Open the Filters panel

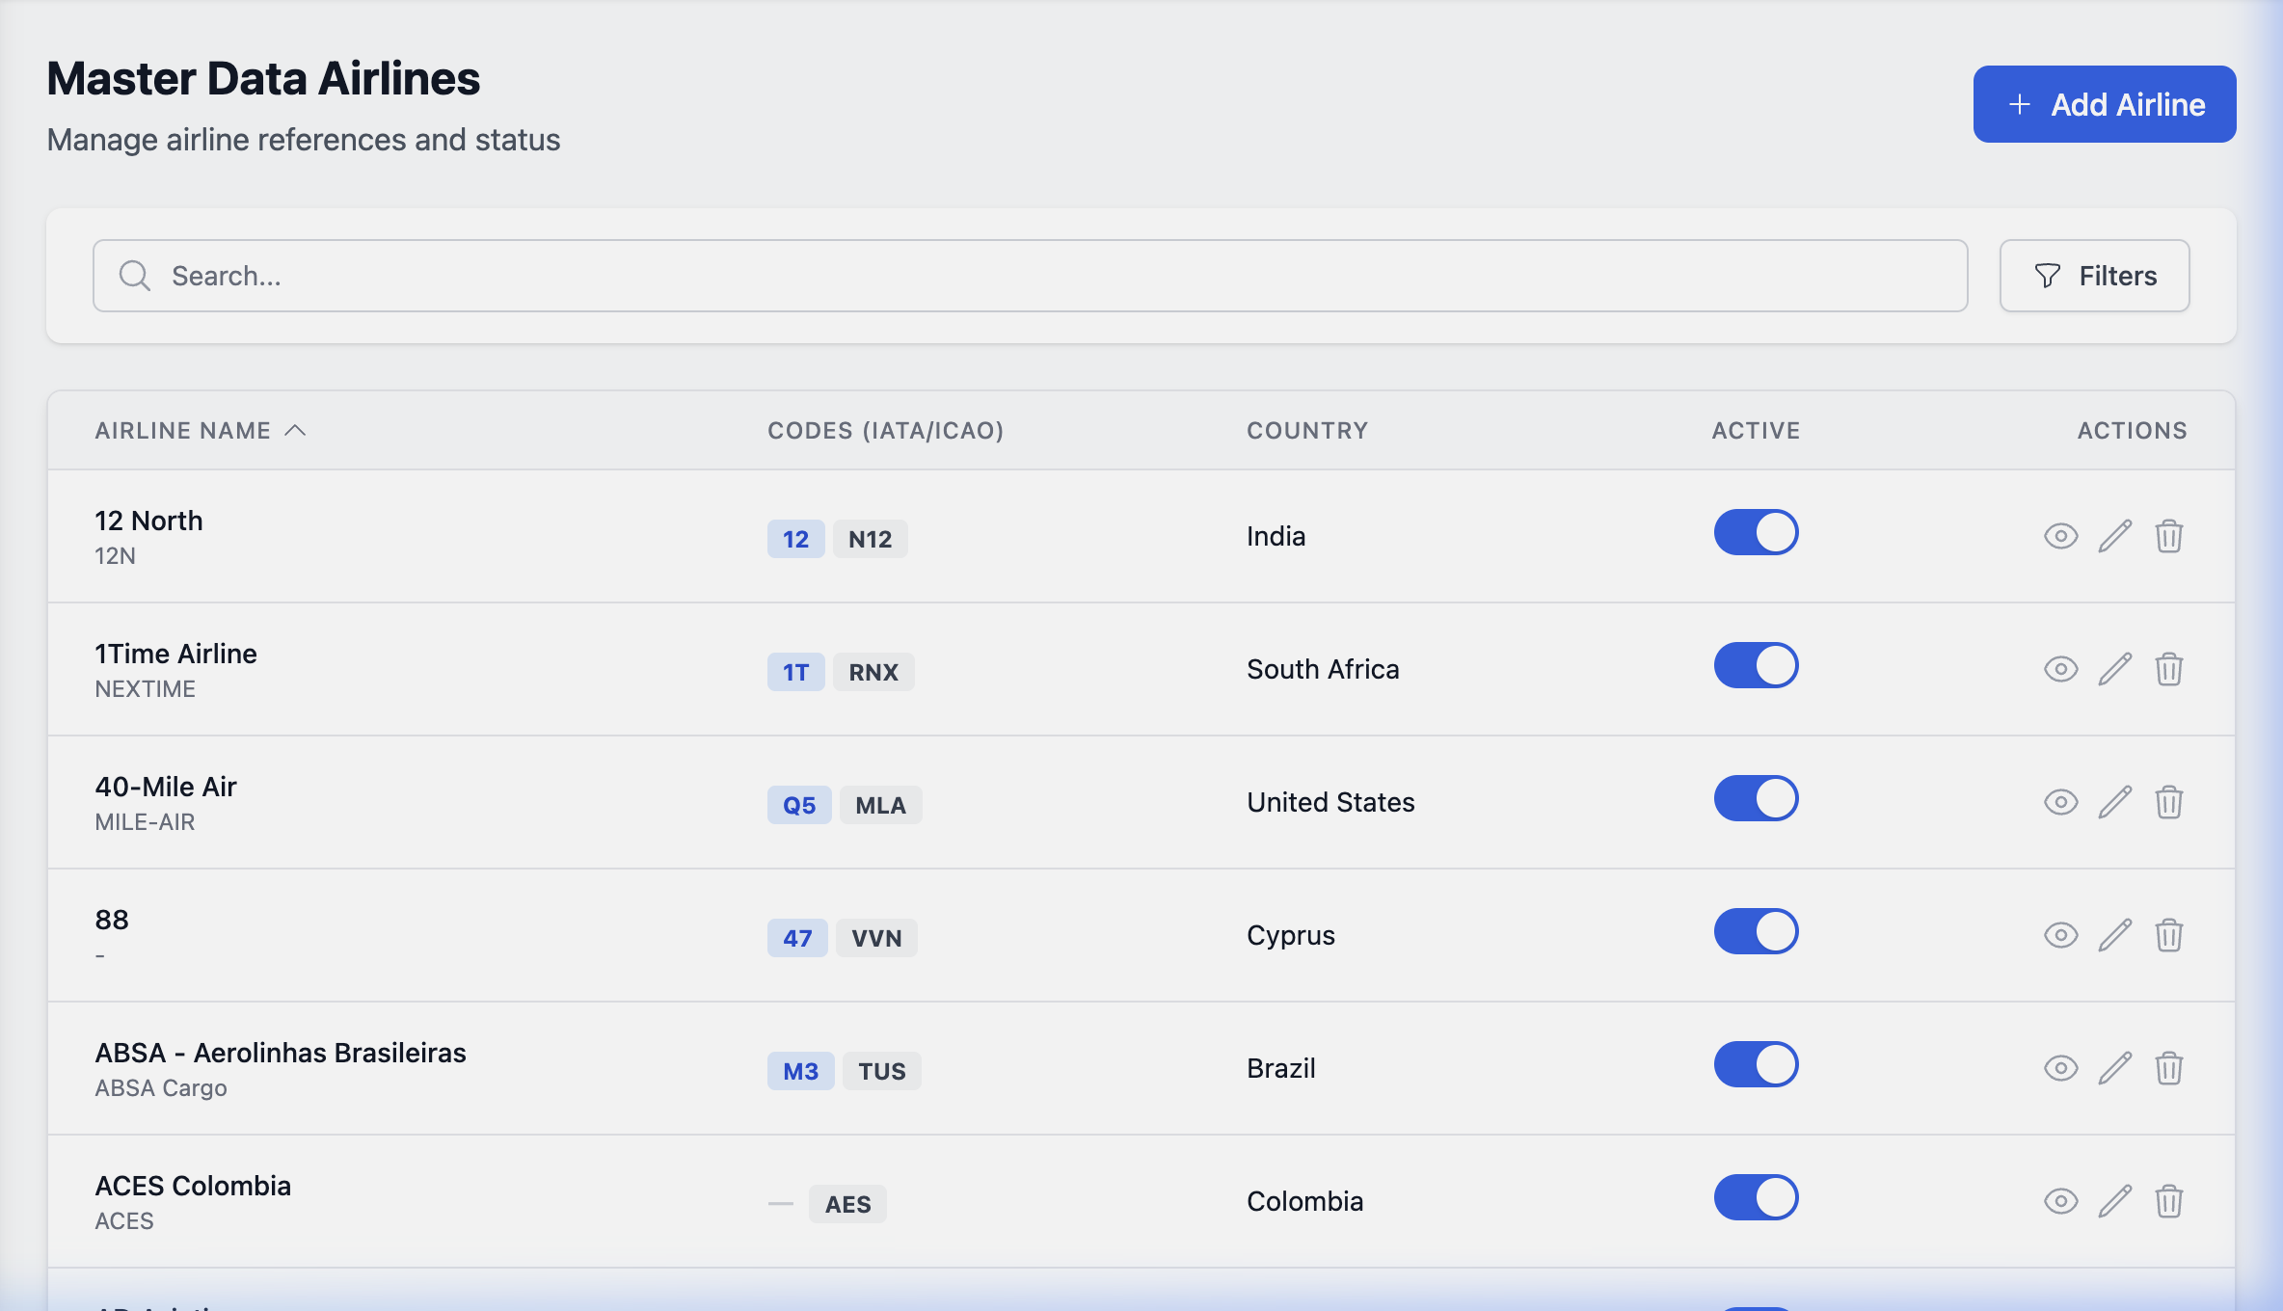click(2094, 276)
